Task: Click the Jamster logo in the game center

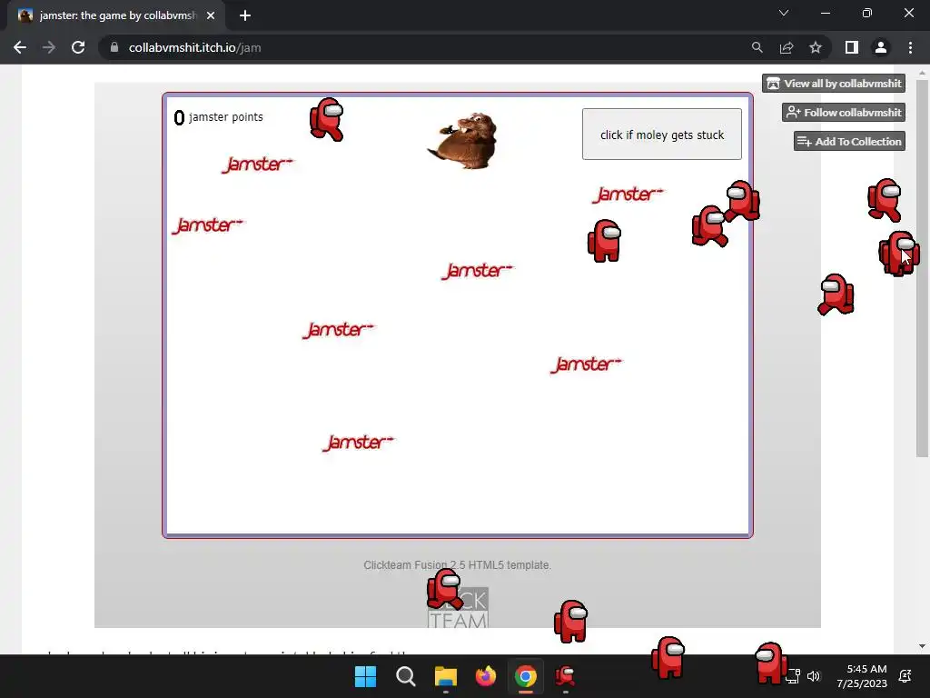Action: (x=478, y=271)
